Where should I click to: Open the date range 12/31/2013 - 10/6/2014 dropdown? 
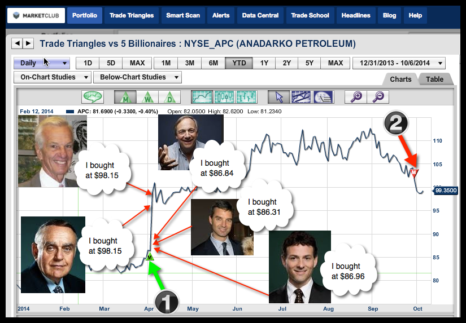point(399,63)
